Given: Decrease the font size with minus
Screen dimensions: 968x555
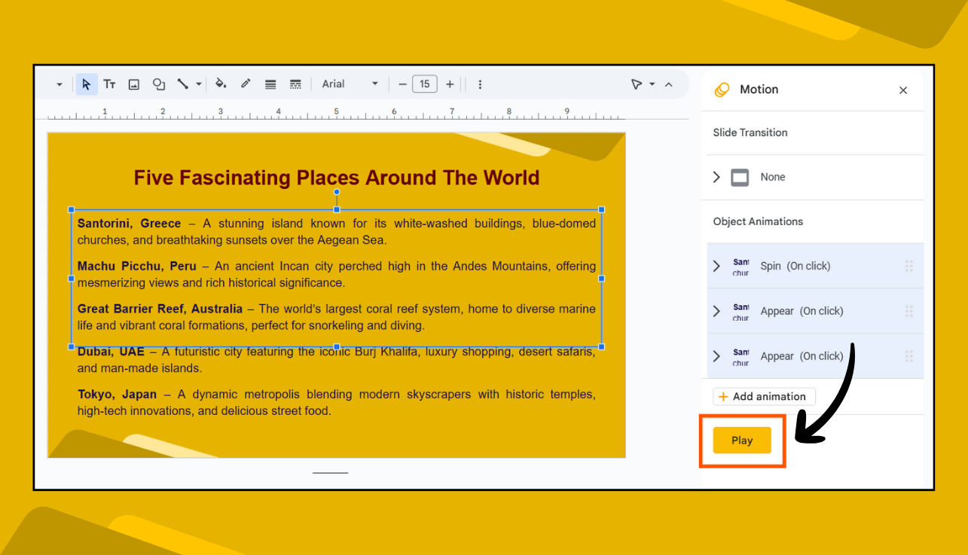Looking at the screenshot, I should pos(402,84).
